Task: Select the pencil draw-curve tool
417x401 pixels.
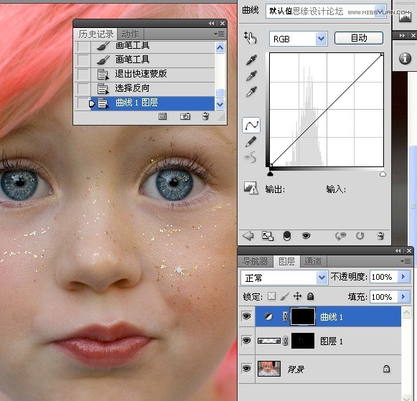Action: (250, 141)
